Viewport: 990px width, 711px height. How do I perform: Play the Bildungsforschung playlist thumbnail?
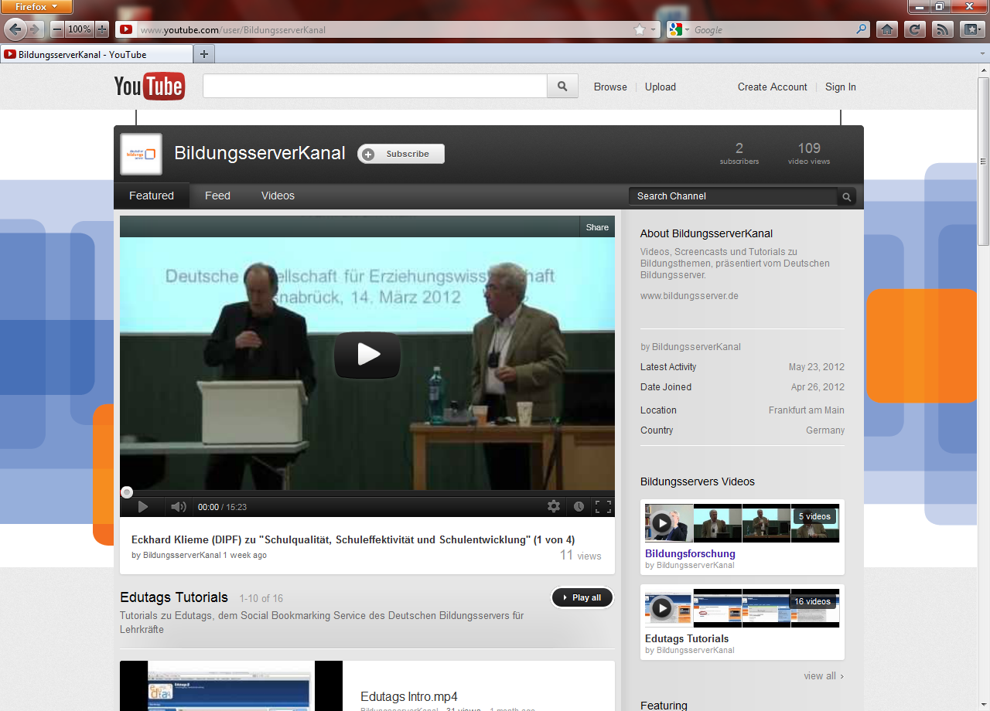[742, 523]
